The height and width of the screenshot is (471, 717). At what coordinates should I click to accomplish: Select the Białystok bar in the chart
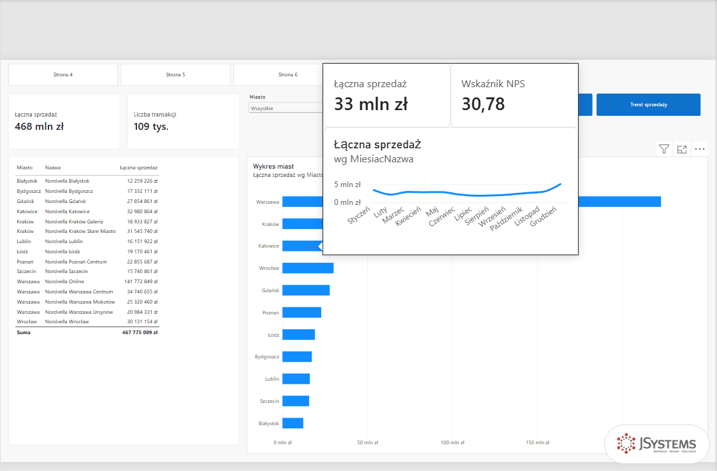point(293,423)
